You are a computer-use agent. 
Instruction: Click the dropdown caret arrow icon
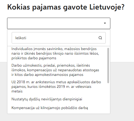tap(105, 23)
